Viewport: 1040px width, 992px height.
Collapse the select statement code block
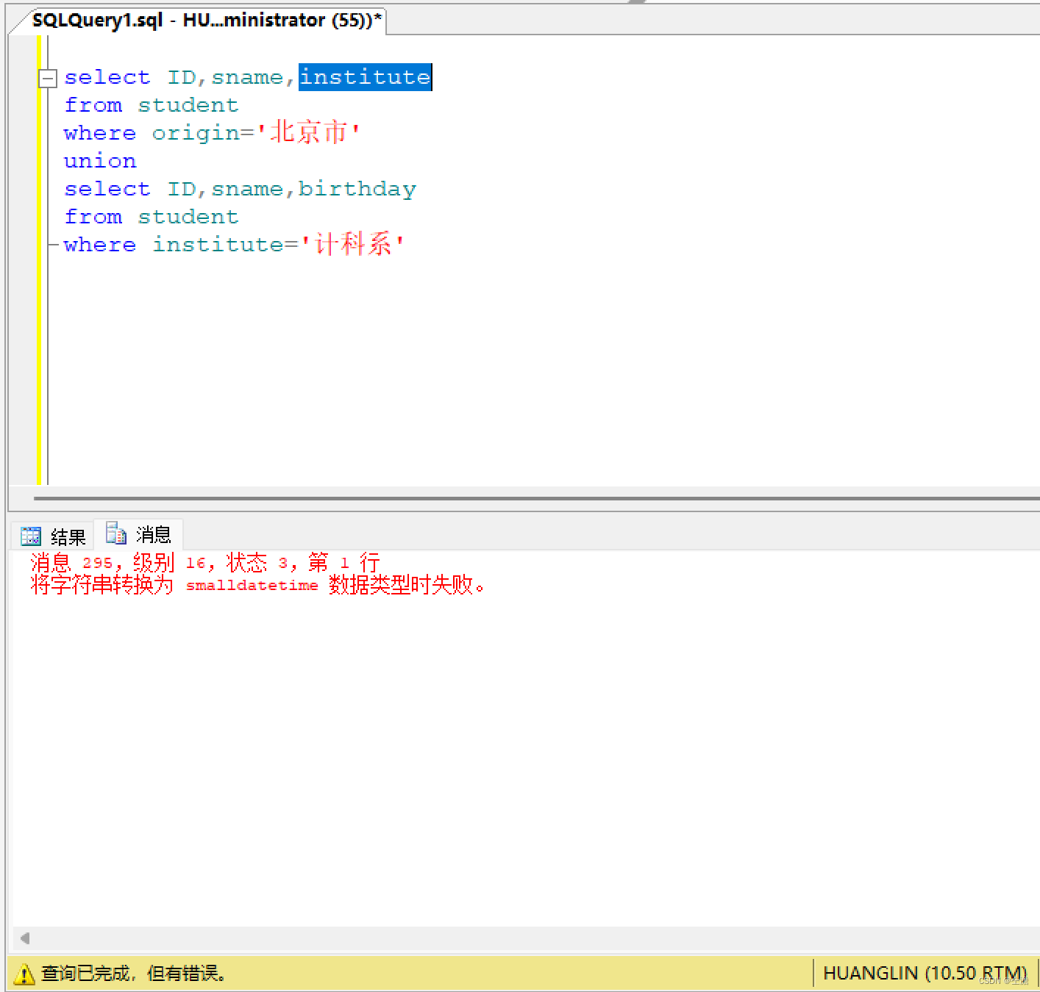click(x=48, y=78)
